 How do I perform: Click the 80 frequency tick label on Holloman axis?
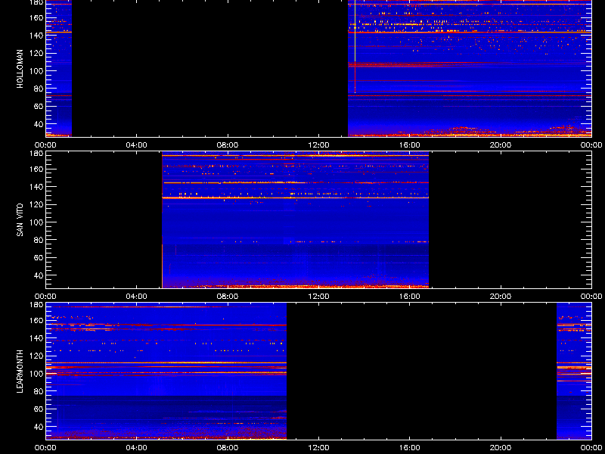[39, 89]
